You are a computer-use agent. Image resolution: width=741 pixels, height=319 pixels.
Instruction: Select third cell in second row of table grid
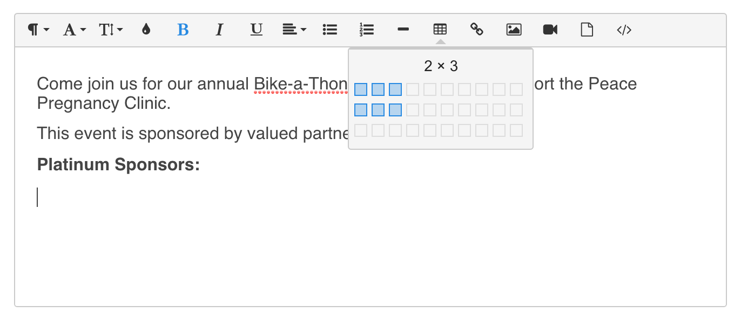click(x=395, y=110)
